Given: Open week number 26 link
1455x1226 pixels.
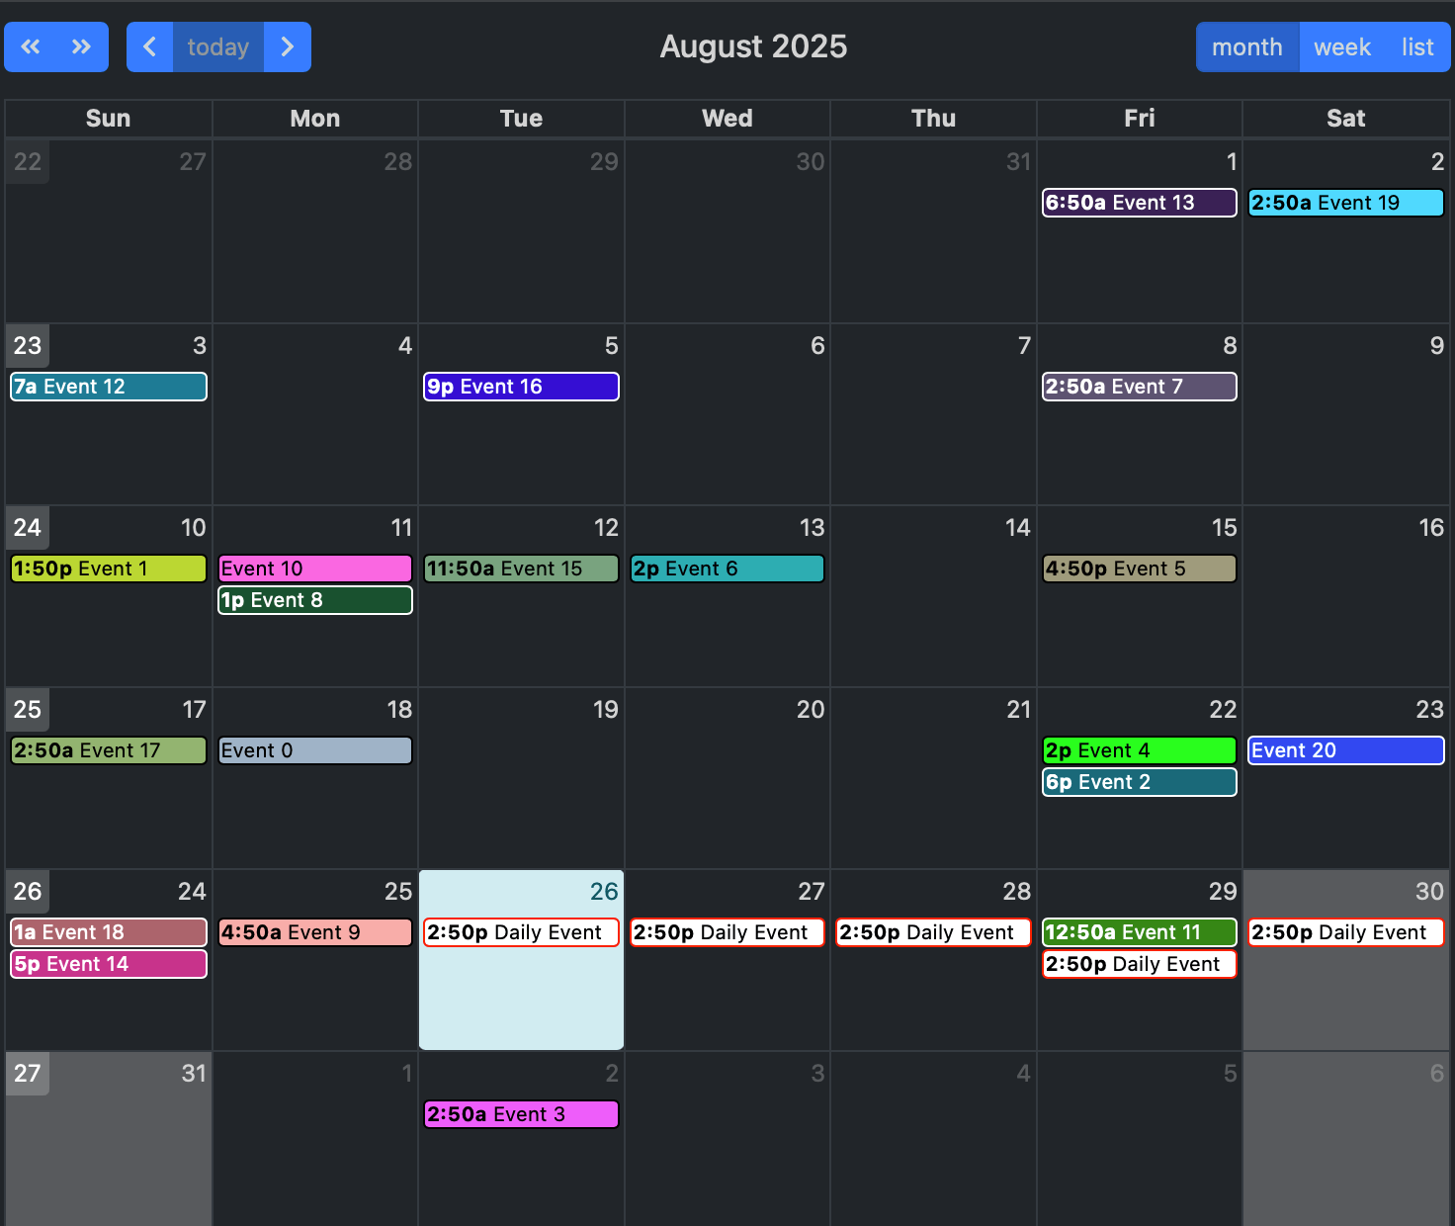Looking at the screenshot, I should (28, 892).
